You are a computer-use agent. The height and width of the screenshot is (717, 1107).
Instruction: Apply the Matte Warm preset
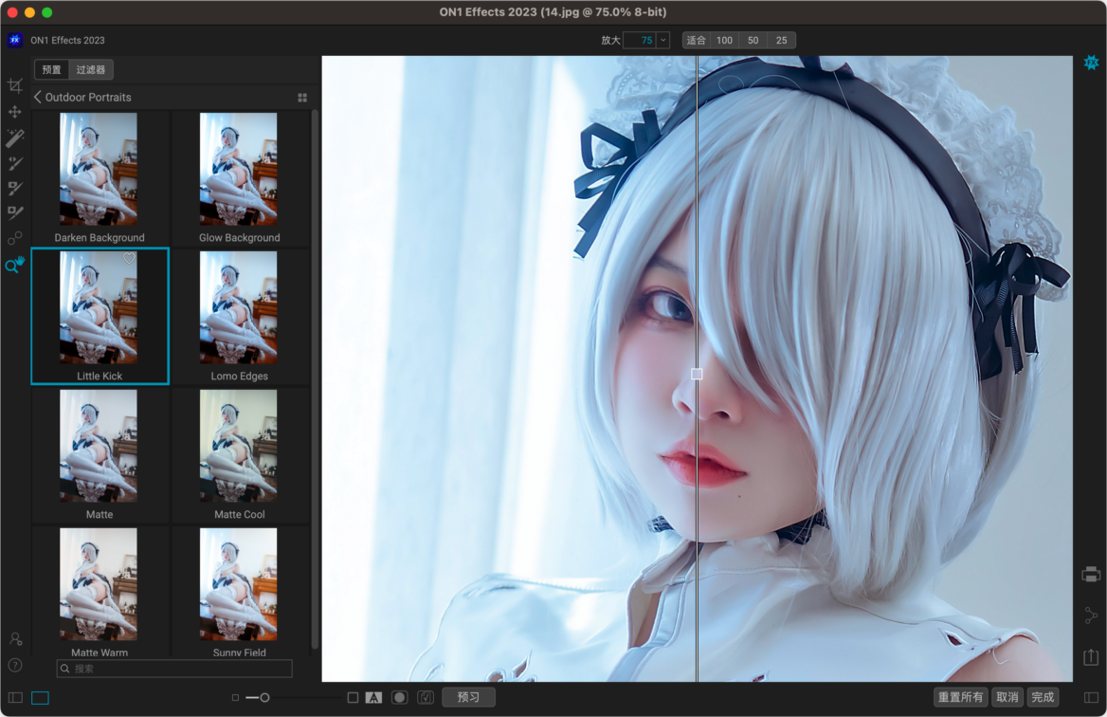[x=100, y=592]
